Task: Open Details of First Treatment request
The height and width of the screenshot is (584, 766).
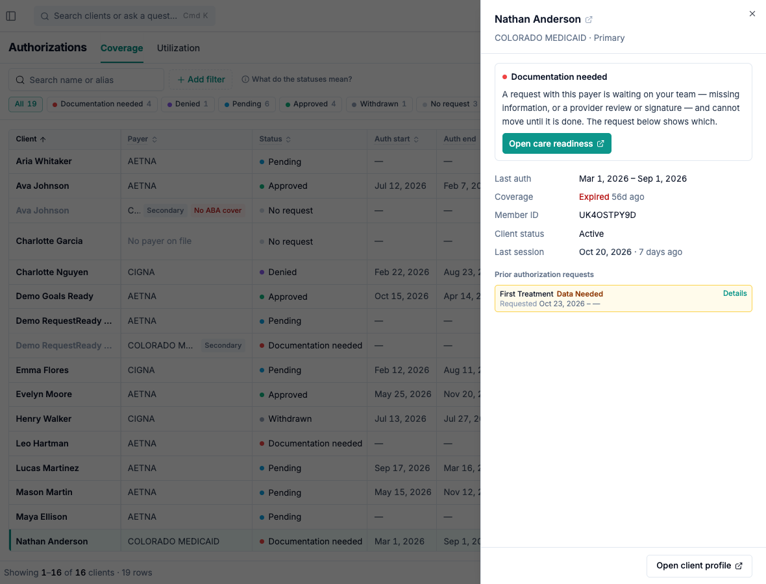Action: tap(735, 293)
